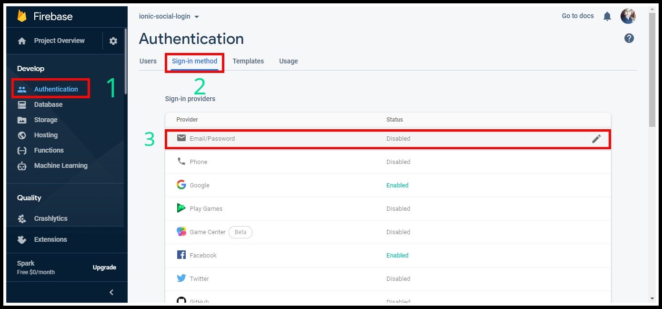Select the Play Games provider name
This screenshot has height=309, width=662.
coord(206,208)
